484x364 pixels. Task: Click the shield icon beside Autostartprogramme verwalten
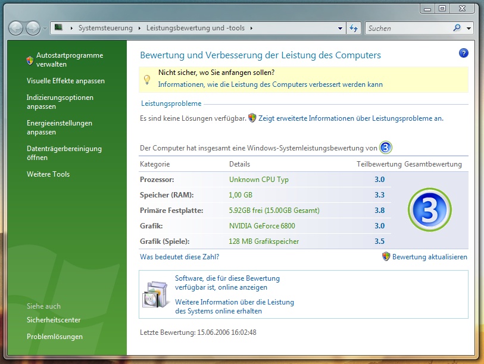pos(30,60)
